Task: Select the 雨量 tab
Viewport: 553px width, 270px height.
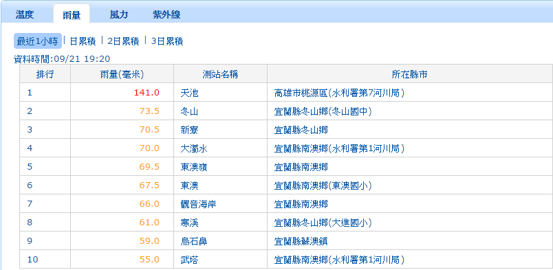Action: point(72,15)
